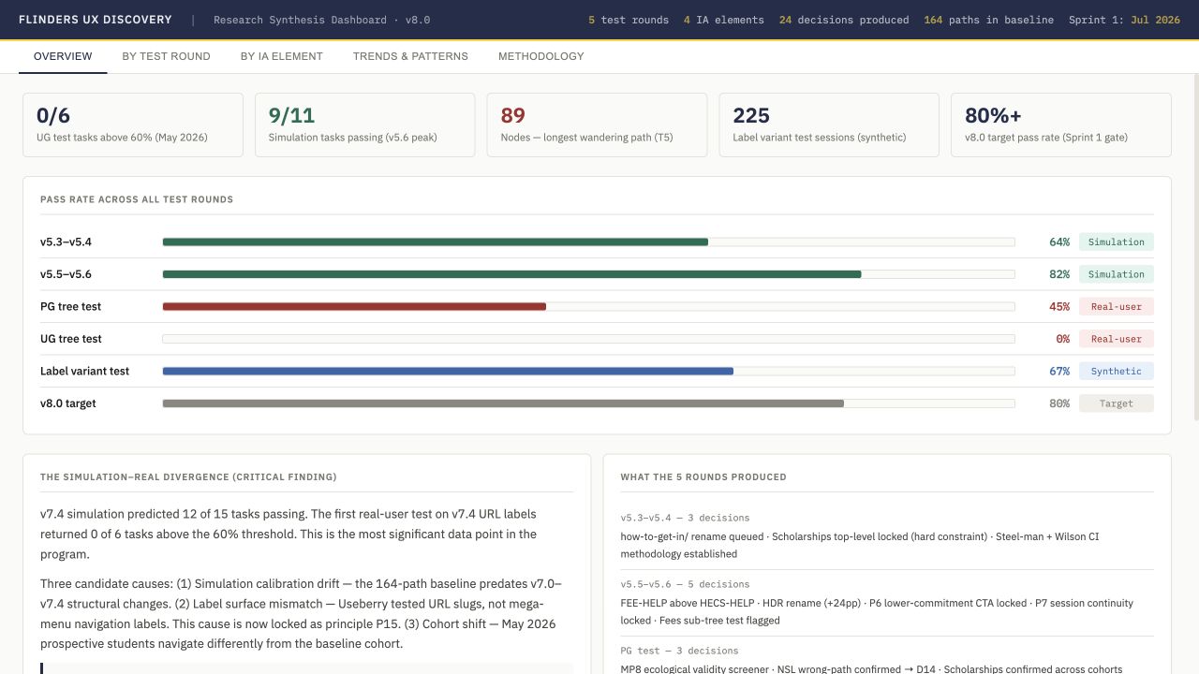The height and width of the screenshot is (674, 1199).
Task: Click the UG tree test row label
Action: point(71,339)
